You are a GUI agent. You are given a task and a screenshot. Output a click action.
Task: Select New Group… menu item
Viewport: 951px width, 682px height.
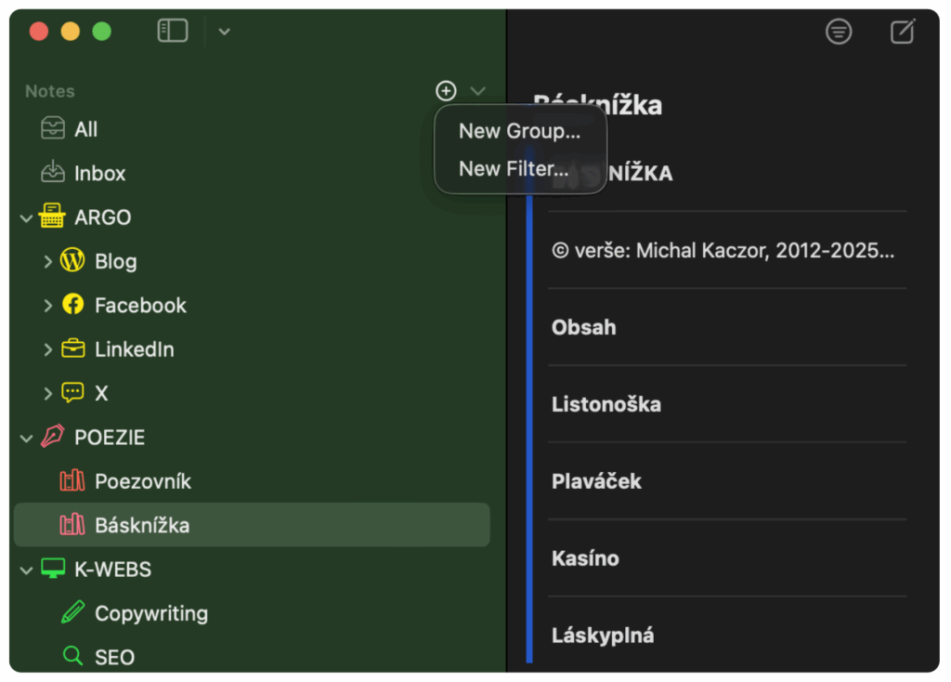[x=519, y=131]
